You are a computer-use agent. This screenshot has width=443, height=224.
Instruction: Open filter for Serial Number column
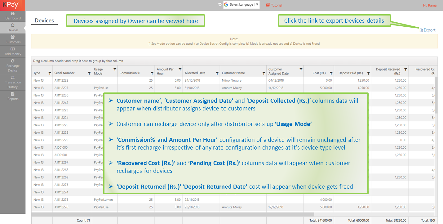[x=89, y=73]
